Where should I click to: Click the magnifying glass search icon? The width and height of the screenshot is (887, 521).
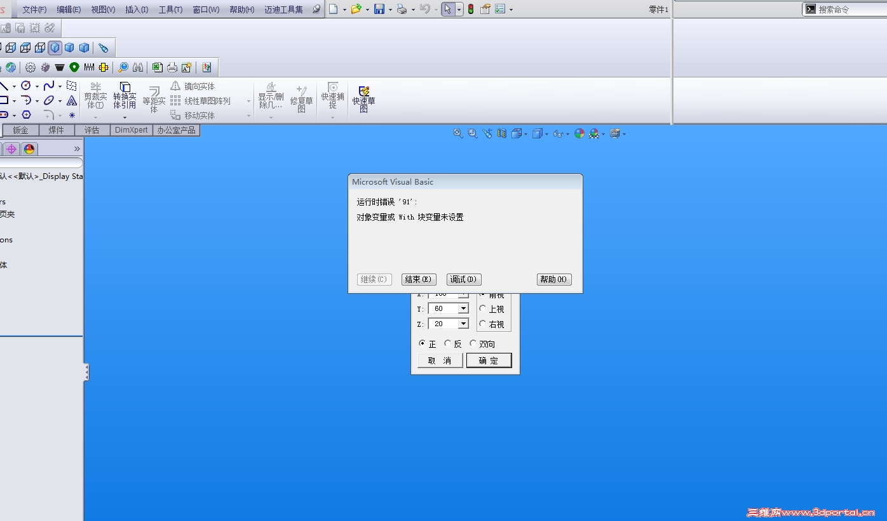point(123,67)
